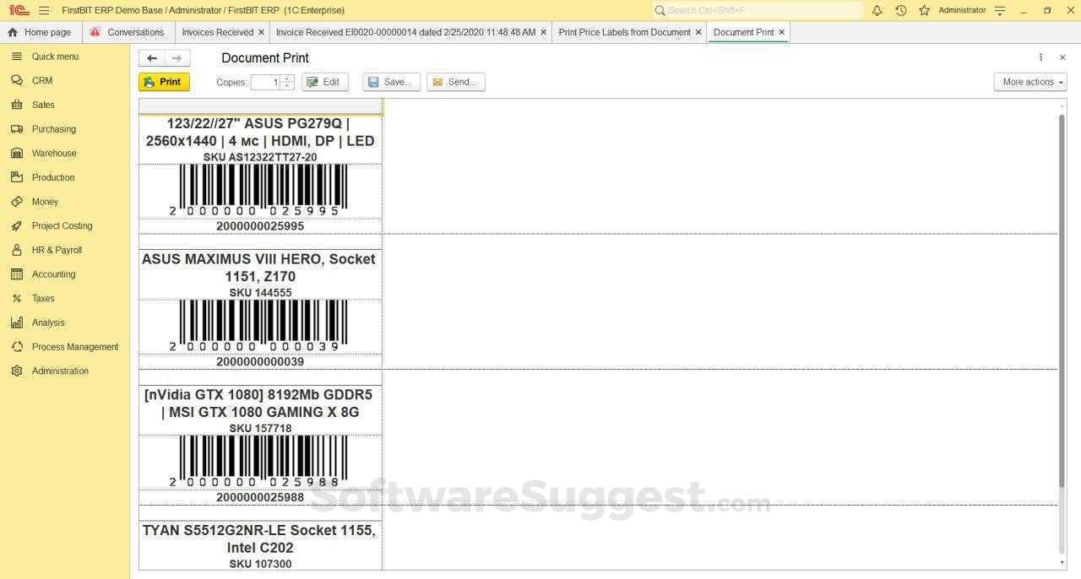This screenshot has width=1081, height=579.
Task: Select the TYAN S5512G2NR-LE label title
Action: (x=259, y=538)
